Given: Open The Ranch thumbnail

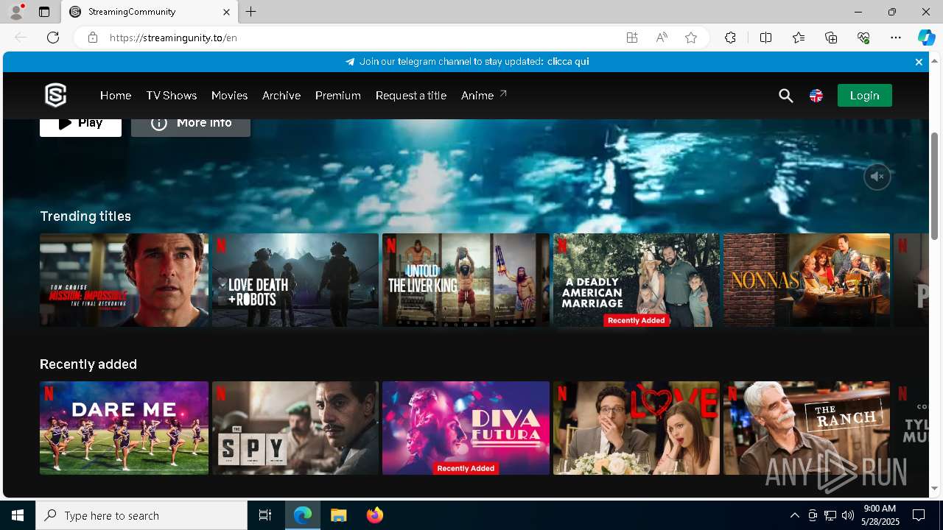Looking at the screenshot, I should (807, 428).
